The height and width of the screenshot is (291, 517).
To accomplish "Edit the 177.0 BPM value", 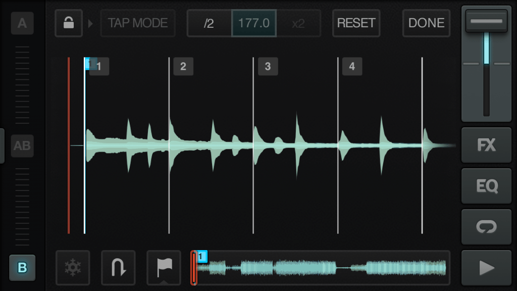I will coord(253,23).
